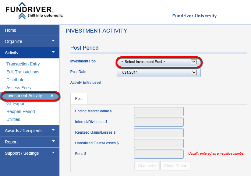Click the Post Date dropdown arrow

[194, 72]
